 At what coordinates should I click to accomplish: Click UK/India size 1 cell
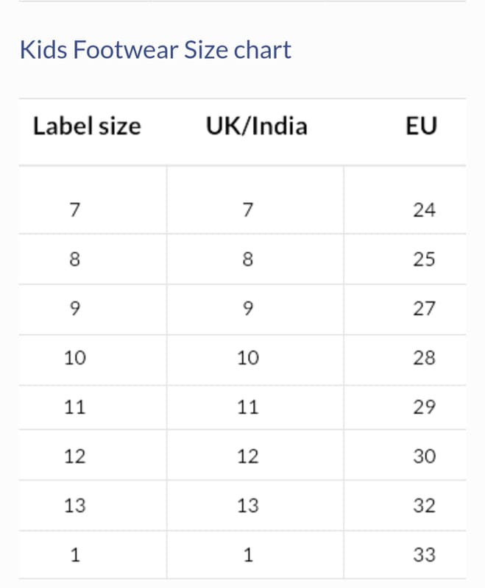coord(248,555)
